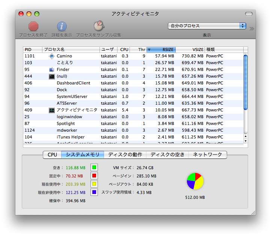Image resolution: width=271 pixels, height=236 pixels.
Task: Select the DashboardClient process row
Action: [133, 83]
